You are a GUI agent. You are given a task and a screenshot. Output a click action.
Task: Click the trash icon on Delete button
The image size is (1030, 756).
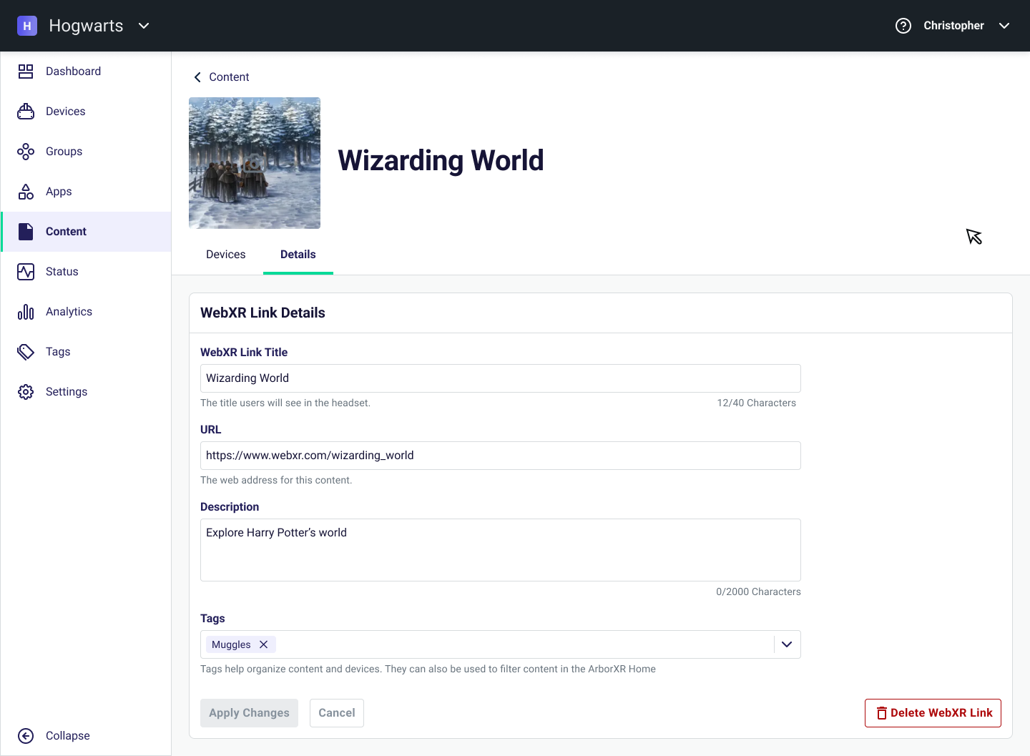[882, 713]
